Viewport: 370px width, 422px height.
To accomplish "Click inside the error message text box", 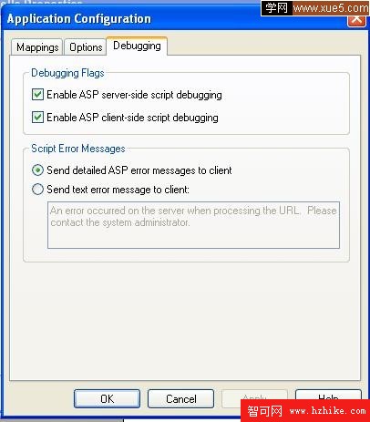I will [193, 225].
